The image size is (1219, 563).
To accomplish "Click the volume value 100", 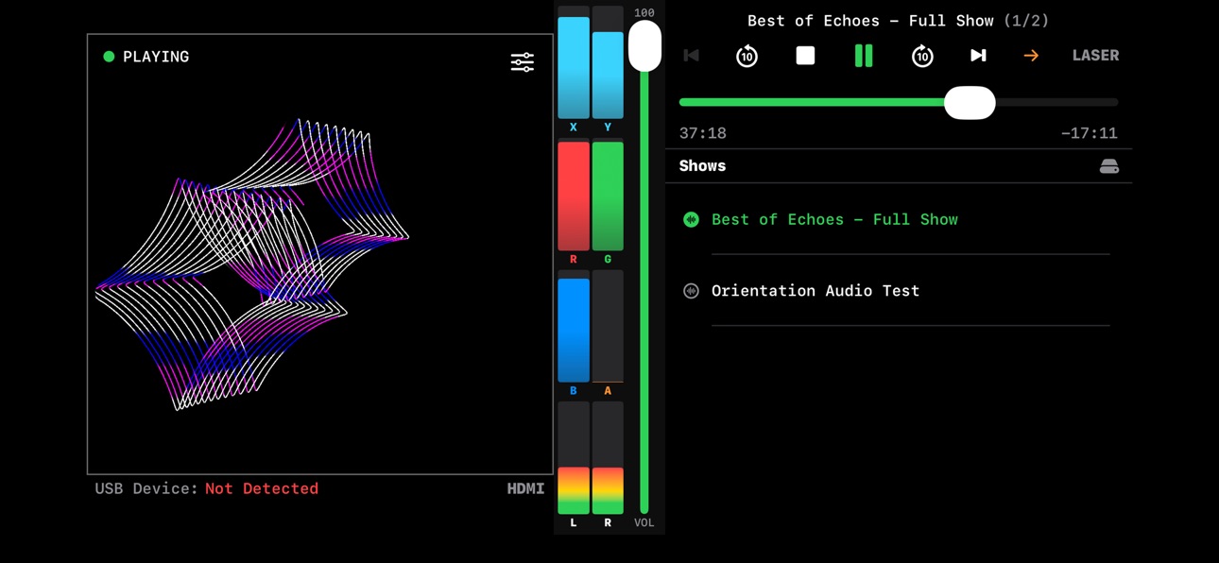I will tap(644, 12).
